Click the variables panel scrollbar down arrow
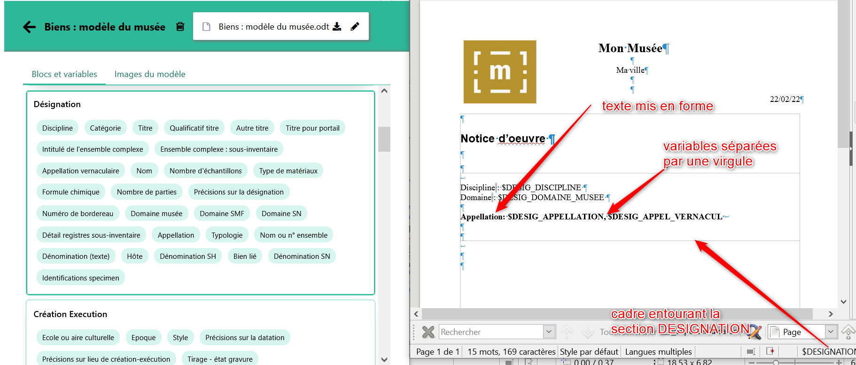The height and width of the screenshot is (365, 856). click(x=384, y=360)
